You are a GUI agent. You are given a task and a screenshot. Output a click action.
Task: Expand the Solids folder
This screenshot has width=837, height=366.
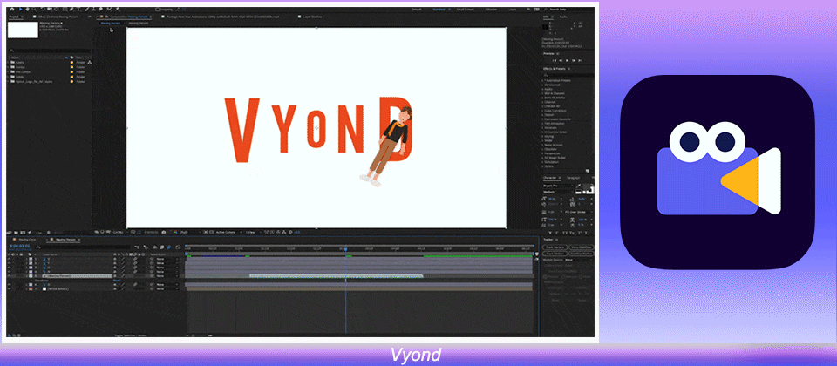[9, 77]
